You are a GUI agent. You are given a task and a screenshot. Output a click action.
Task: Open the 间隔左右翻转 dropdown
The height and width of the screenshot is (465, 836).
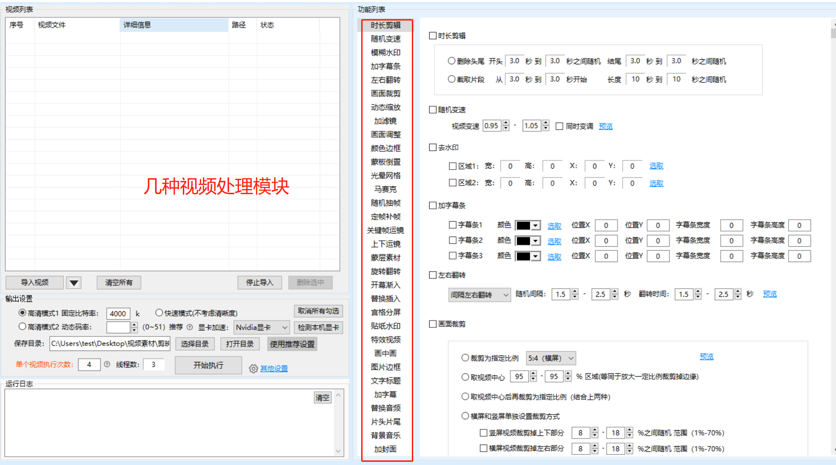[x=480, y=295]
